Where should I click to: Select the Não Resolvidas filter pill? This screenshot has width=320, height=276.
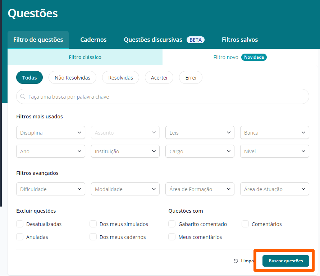coord(72,78)
